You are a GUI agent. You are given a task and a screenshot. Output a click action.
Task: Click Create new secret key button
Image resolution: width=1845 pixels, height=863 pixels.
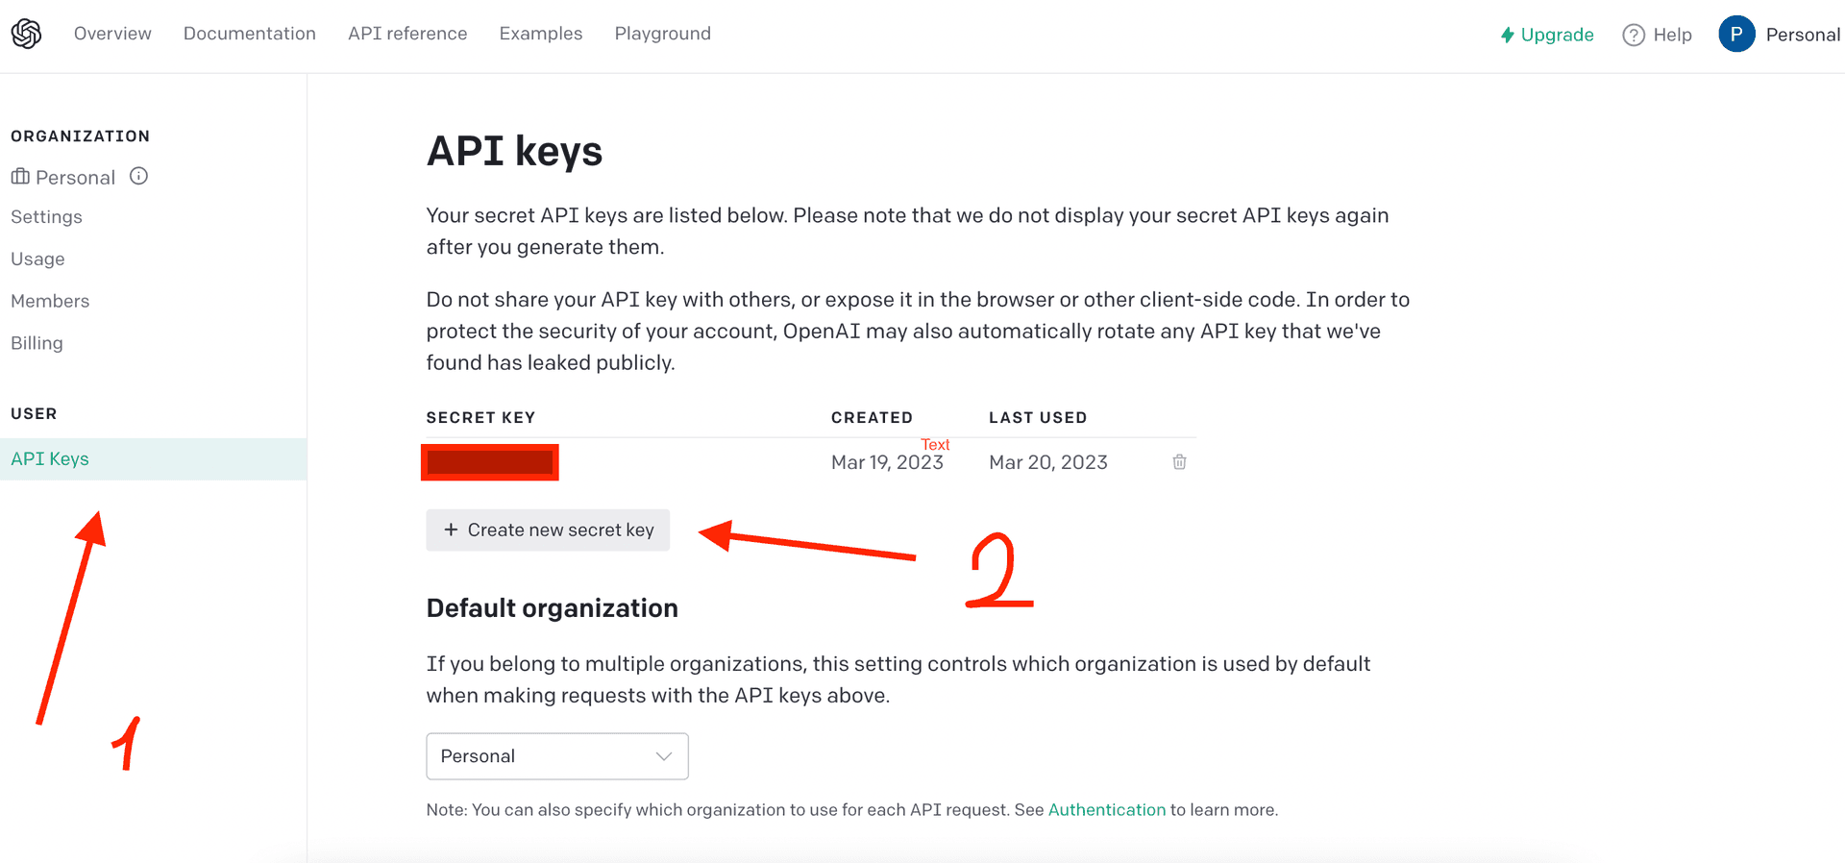coord(548,530)
